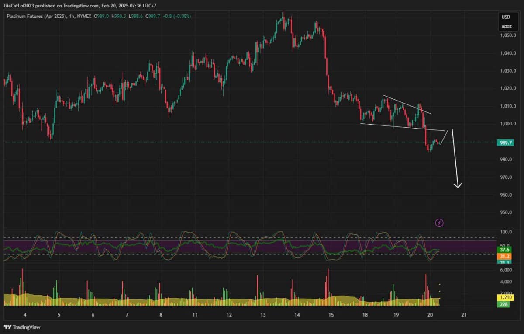Click the yellow 1,210 volume label
The width and height of the screenshot is (524, 334).
tap(506, 297)
